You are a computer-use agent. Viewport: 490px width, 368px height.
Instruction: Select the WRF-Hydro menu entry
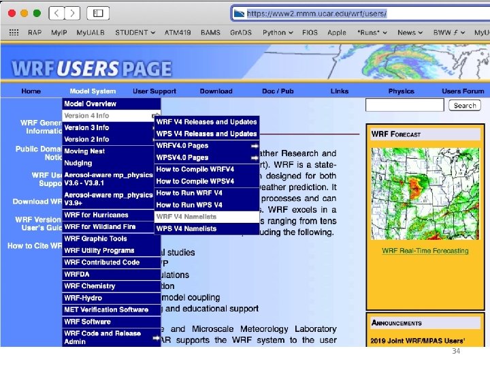coord(111,298)
